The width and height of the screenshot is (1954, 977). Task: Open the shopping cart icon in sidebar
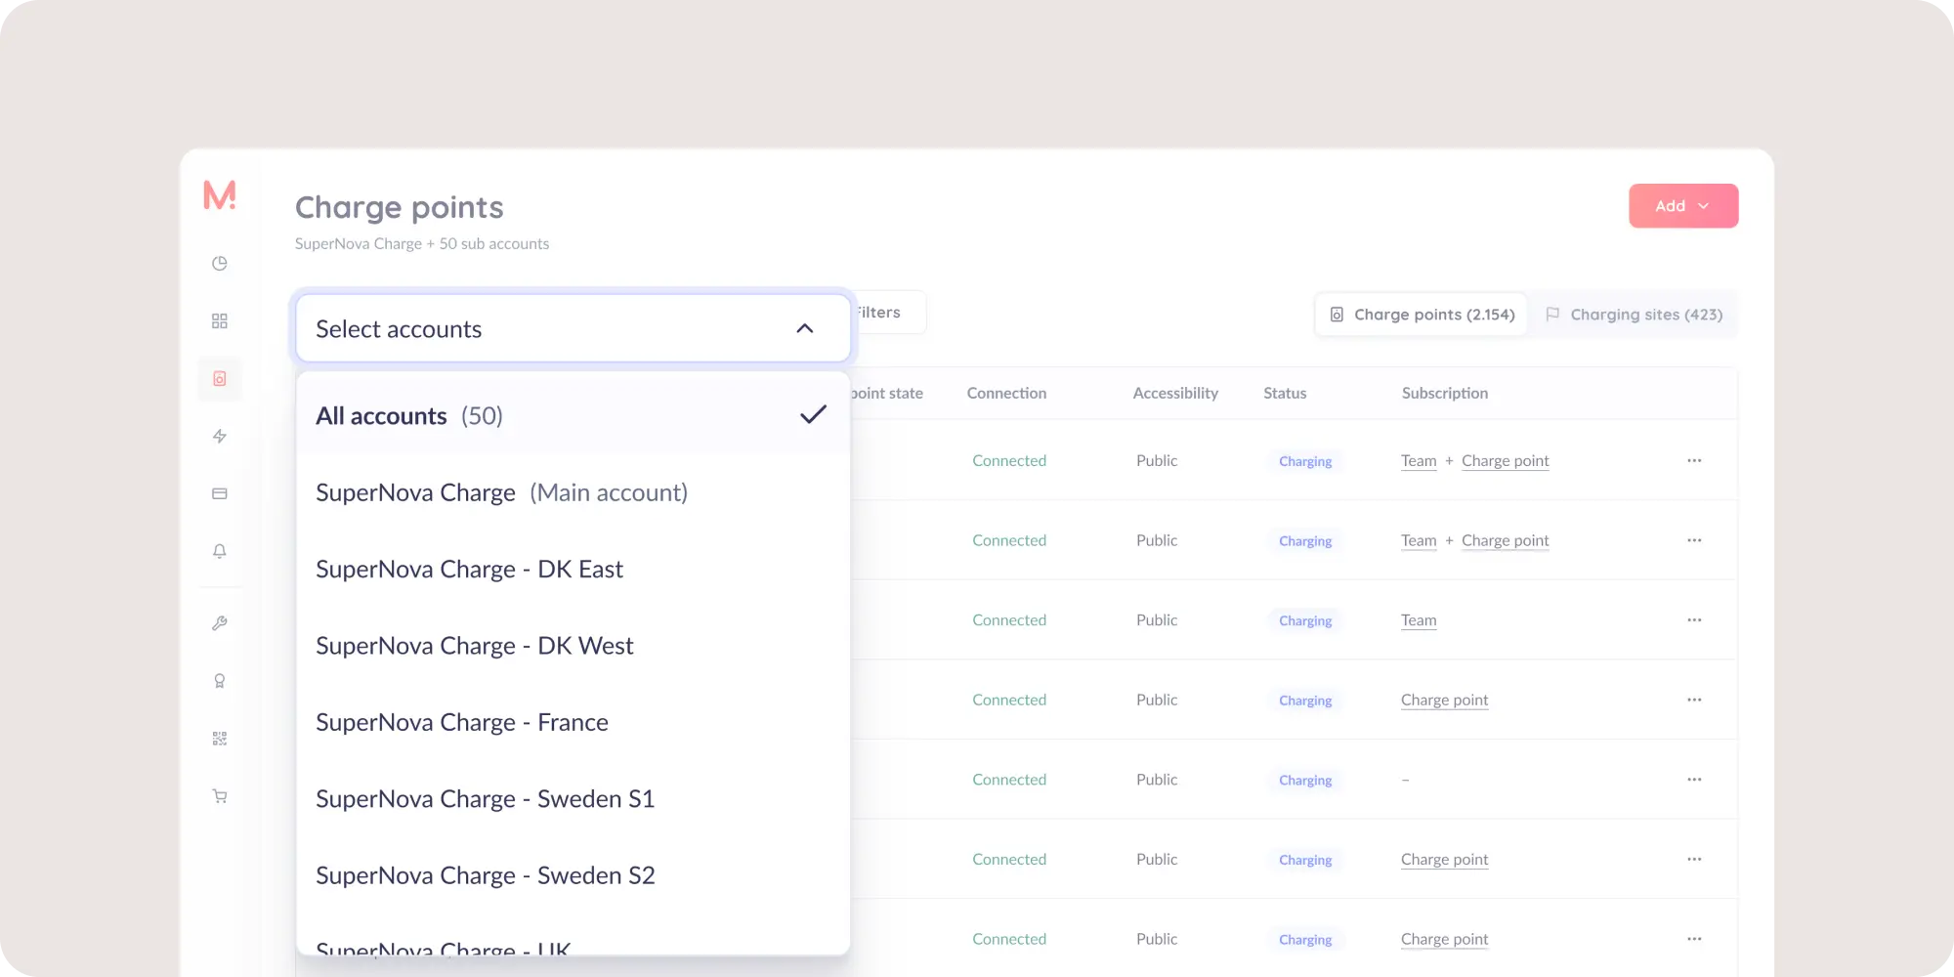(x=220, y=796)
